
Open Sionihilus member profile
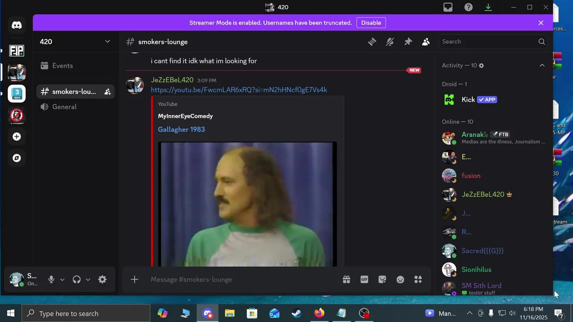pos(494,270)
